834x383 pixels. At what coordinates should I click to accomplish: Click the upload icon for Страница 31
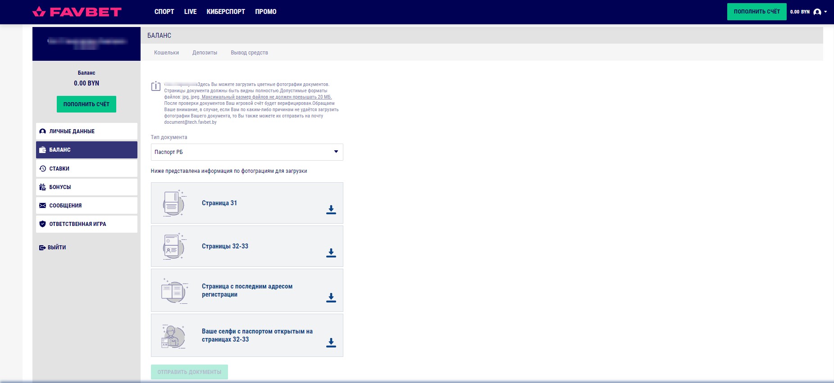pyautogui.click(x=331, y=209)
